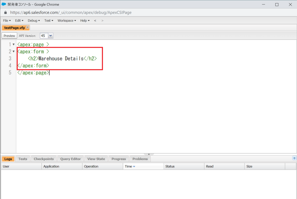
Task: Click the lock icon in address bar
Action: pos(5,13)
